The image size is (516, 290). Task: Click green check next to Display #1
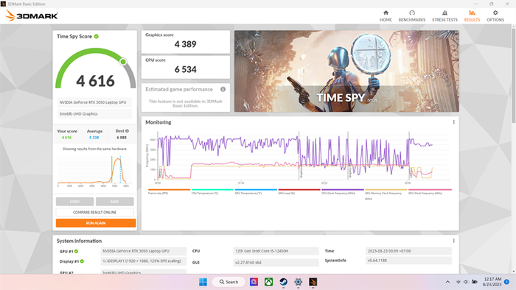click(x=82, y=261)
